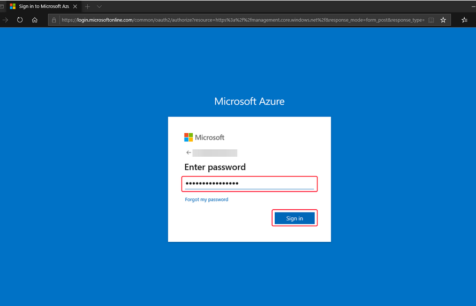Viewport: 476px width, 306px height.
Task: Minimize the browser window
Action: [473, 6]
